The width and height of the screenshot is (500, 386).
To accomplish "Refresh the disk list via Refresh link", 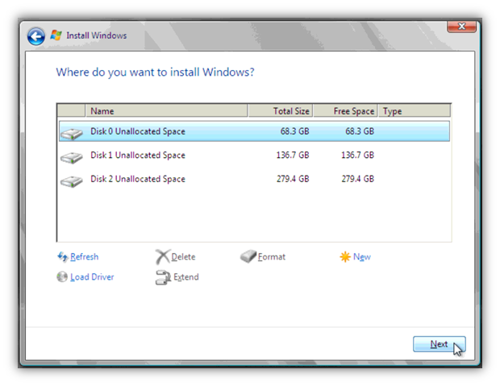I will coord(84,256).
